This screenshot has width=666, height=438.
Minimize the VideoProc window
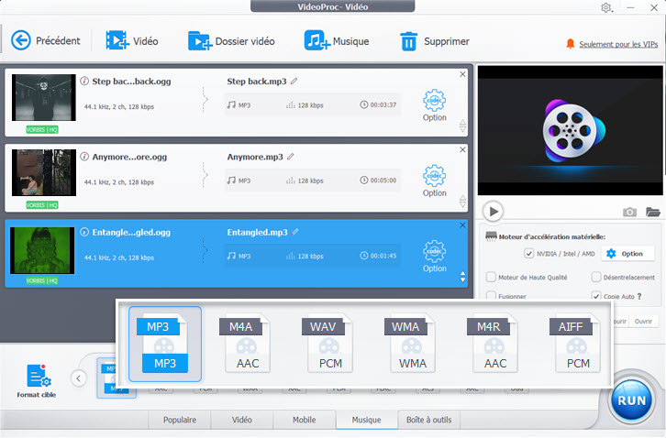[630, 7]
